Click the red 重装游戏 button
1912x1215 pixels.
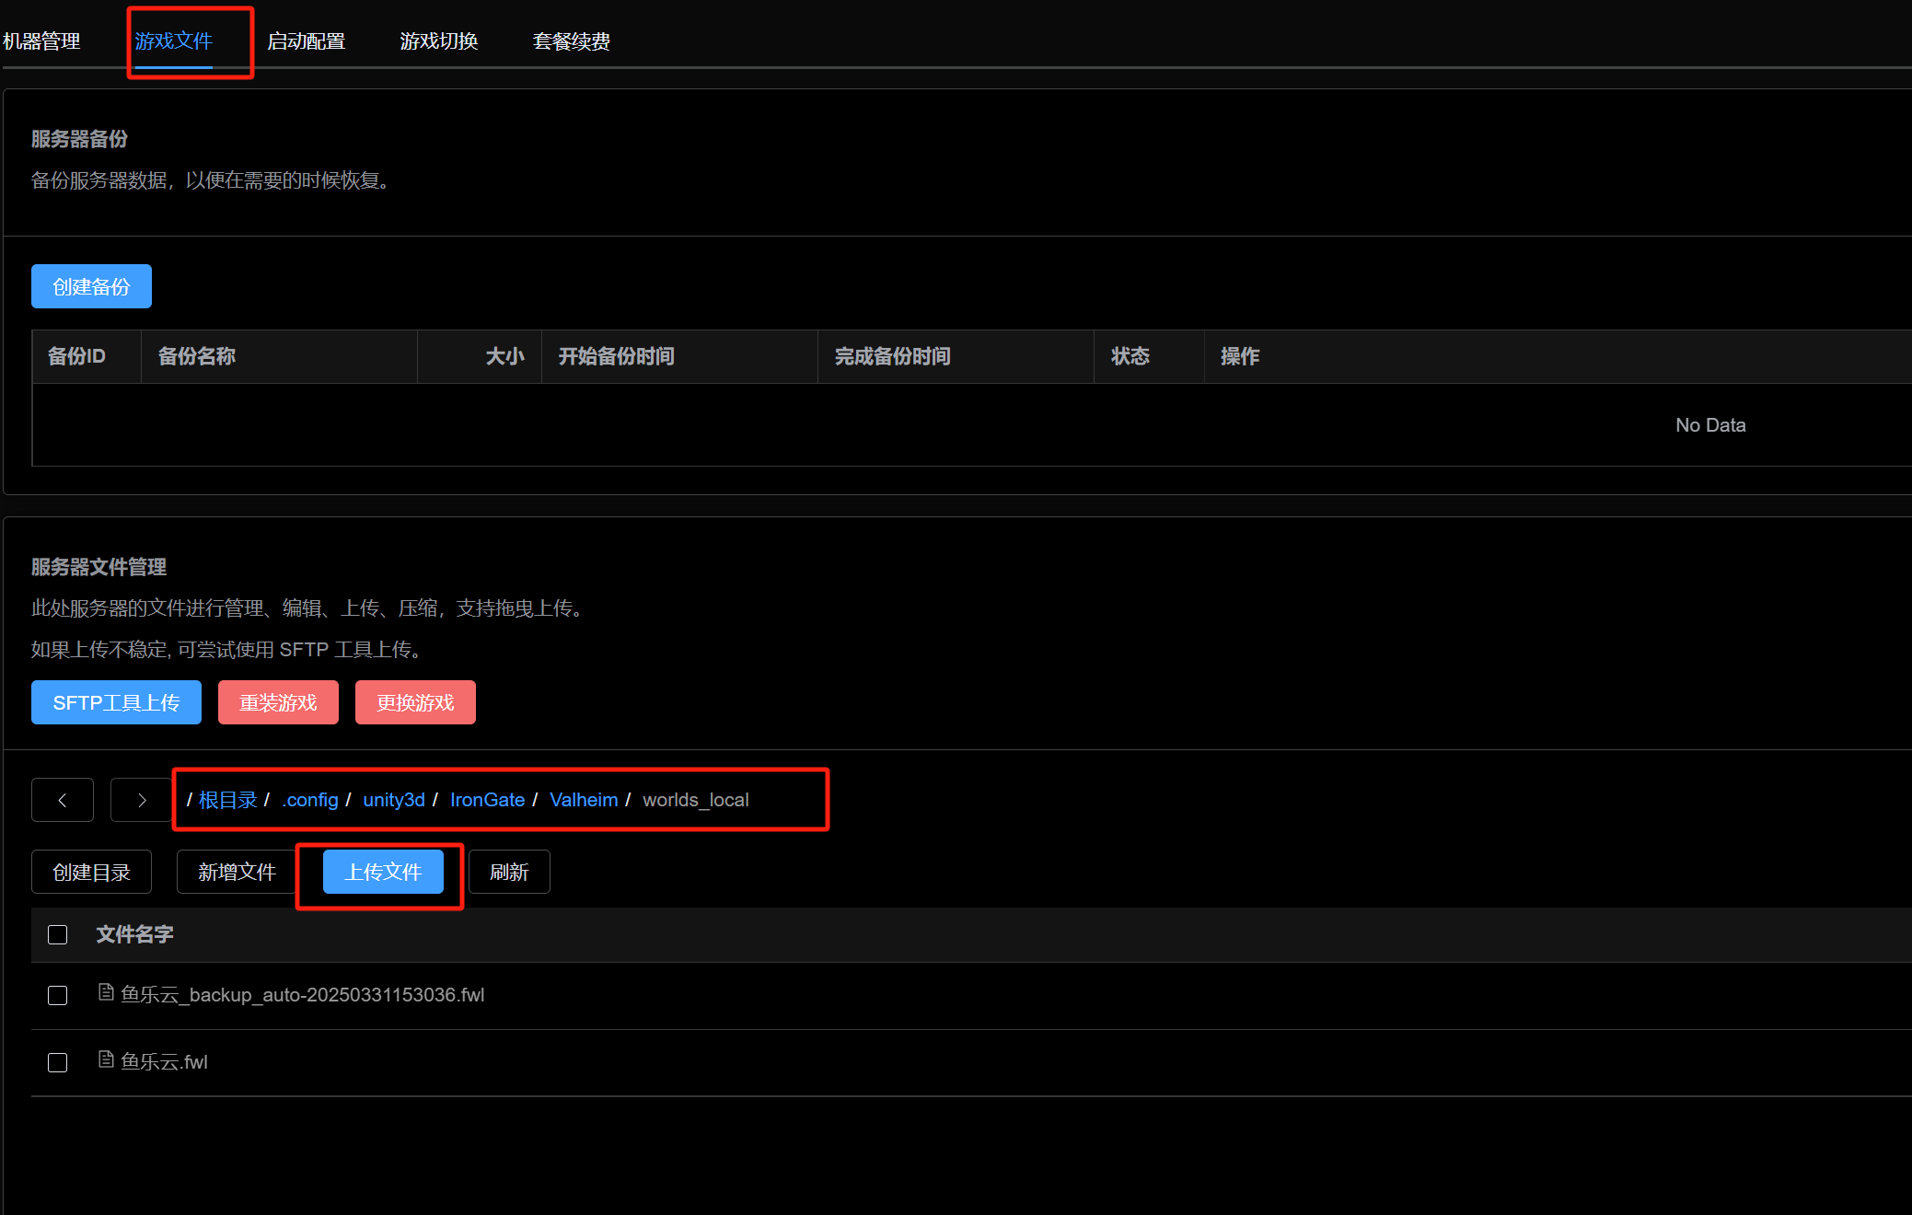[x=278, y=703]
